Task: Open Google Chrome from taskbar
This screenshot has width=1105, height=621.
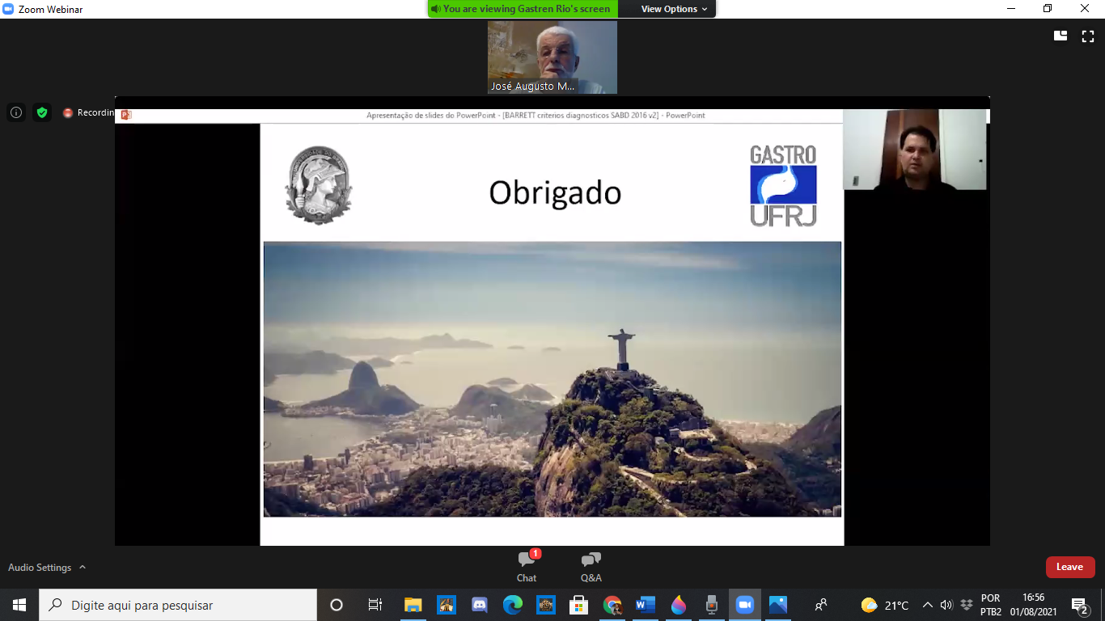Action: coord(612,605)
